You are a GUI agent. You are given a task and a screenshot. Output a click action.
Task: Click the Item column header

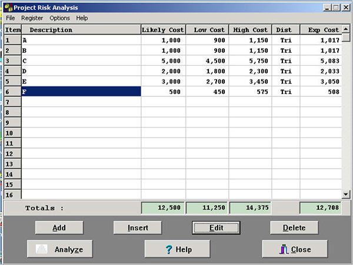13,29
